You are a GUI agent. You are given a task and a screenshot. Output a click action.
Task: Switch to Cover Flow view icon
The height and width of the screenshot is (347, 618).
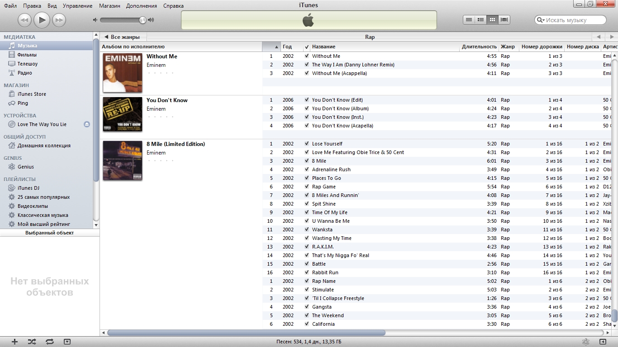[504, 20]
